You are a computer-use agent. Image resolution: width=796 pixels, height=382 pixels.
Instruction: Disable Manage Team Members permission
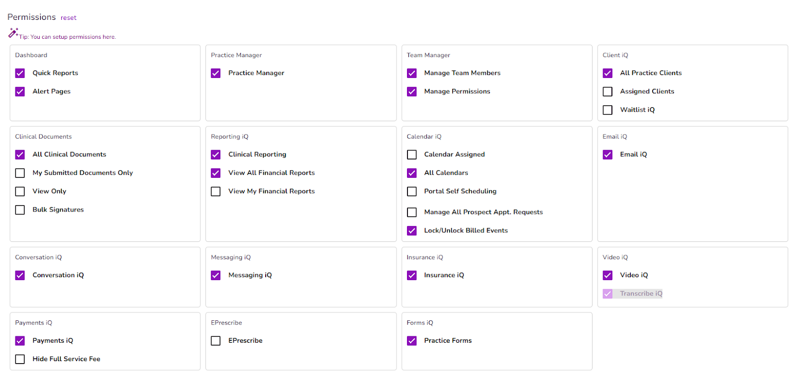(x=411, y=73)
